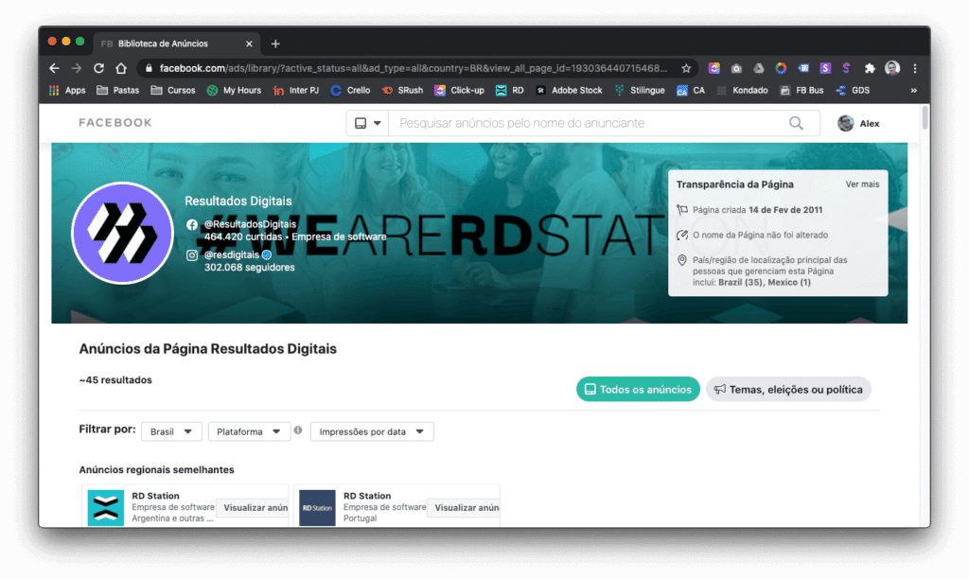Open the Kondado bookmark

[742, 90]
